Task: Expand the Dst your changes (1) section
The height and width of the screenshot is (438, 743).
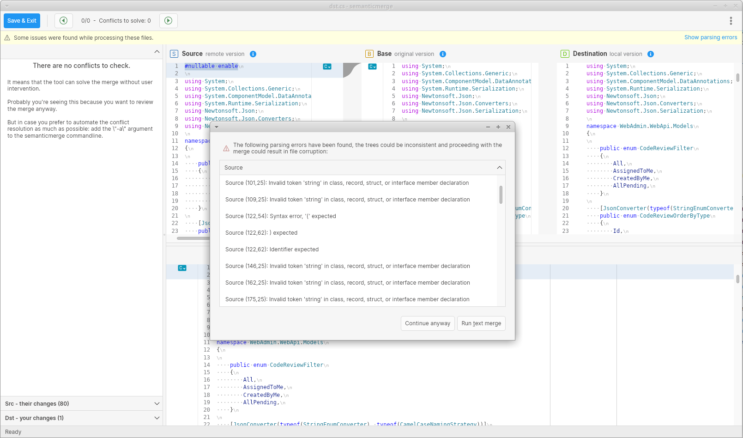Action: click(157, 418)
